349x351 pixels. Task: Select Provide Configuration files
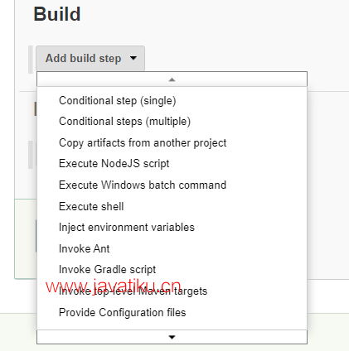(x=123, y=313)
